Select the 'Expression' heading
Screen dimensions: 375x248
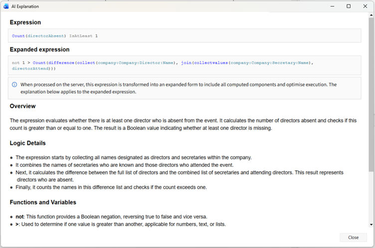point(25,22)
